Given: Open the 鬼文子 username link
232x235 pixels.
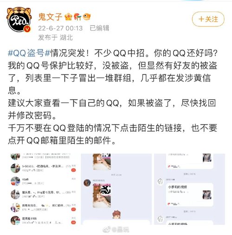Looking at the screenshot, I should (x=50, y=17).
